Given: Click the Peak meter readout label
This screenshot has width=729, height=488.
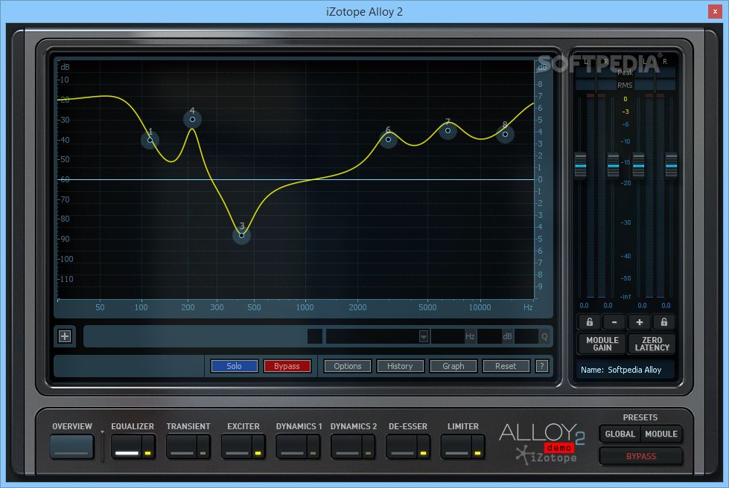Looking at the screenshot, I should click(625, 72).
